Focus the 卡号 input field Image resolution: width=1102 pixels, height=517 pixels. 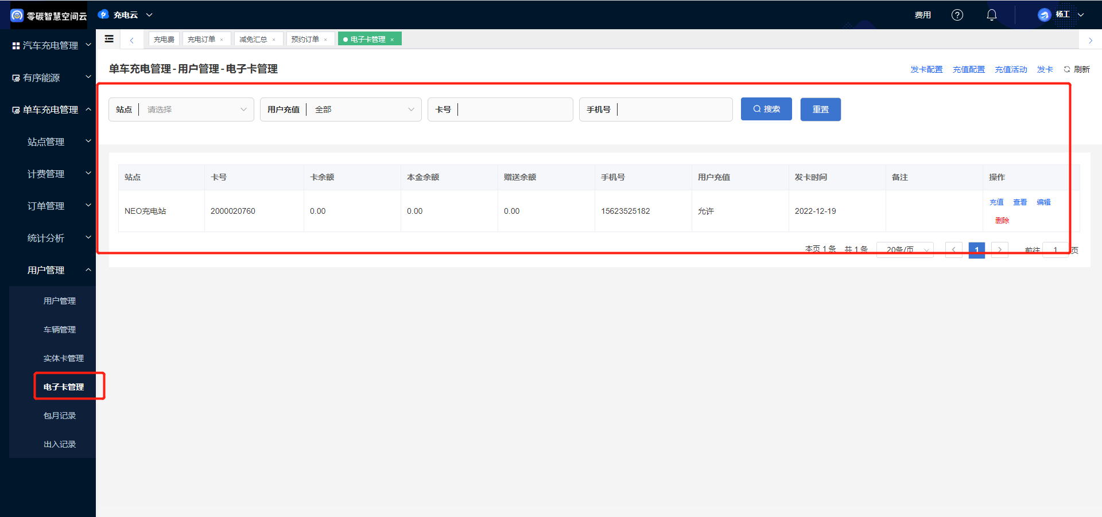(500, 109)
